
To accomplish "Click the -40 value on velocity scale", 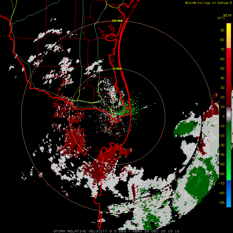I will click(x=221, y=155).
